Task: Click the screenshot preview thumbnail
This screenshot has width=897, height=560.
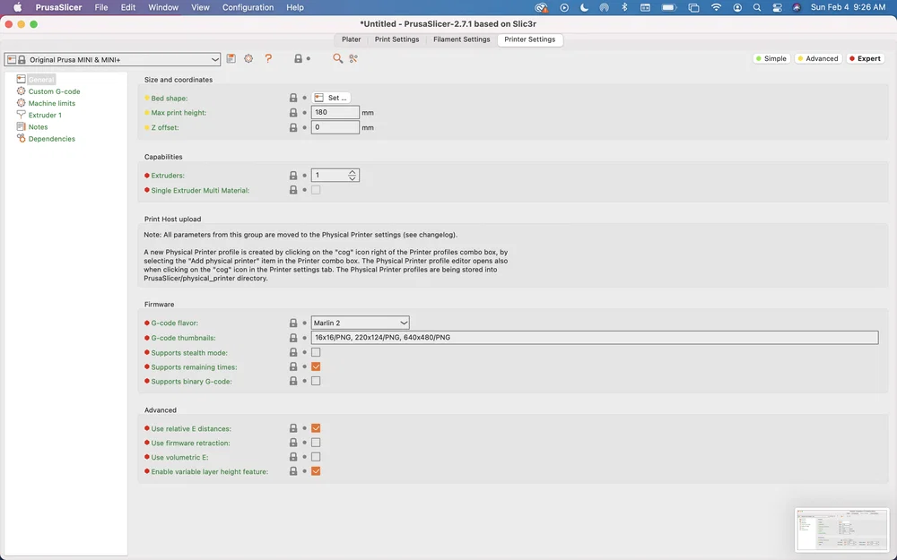Action: (x=841, y=530)
